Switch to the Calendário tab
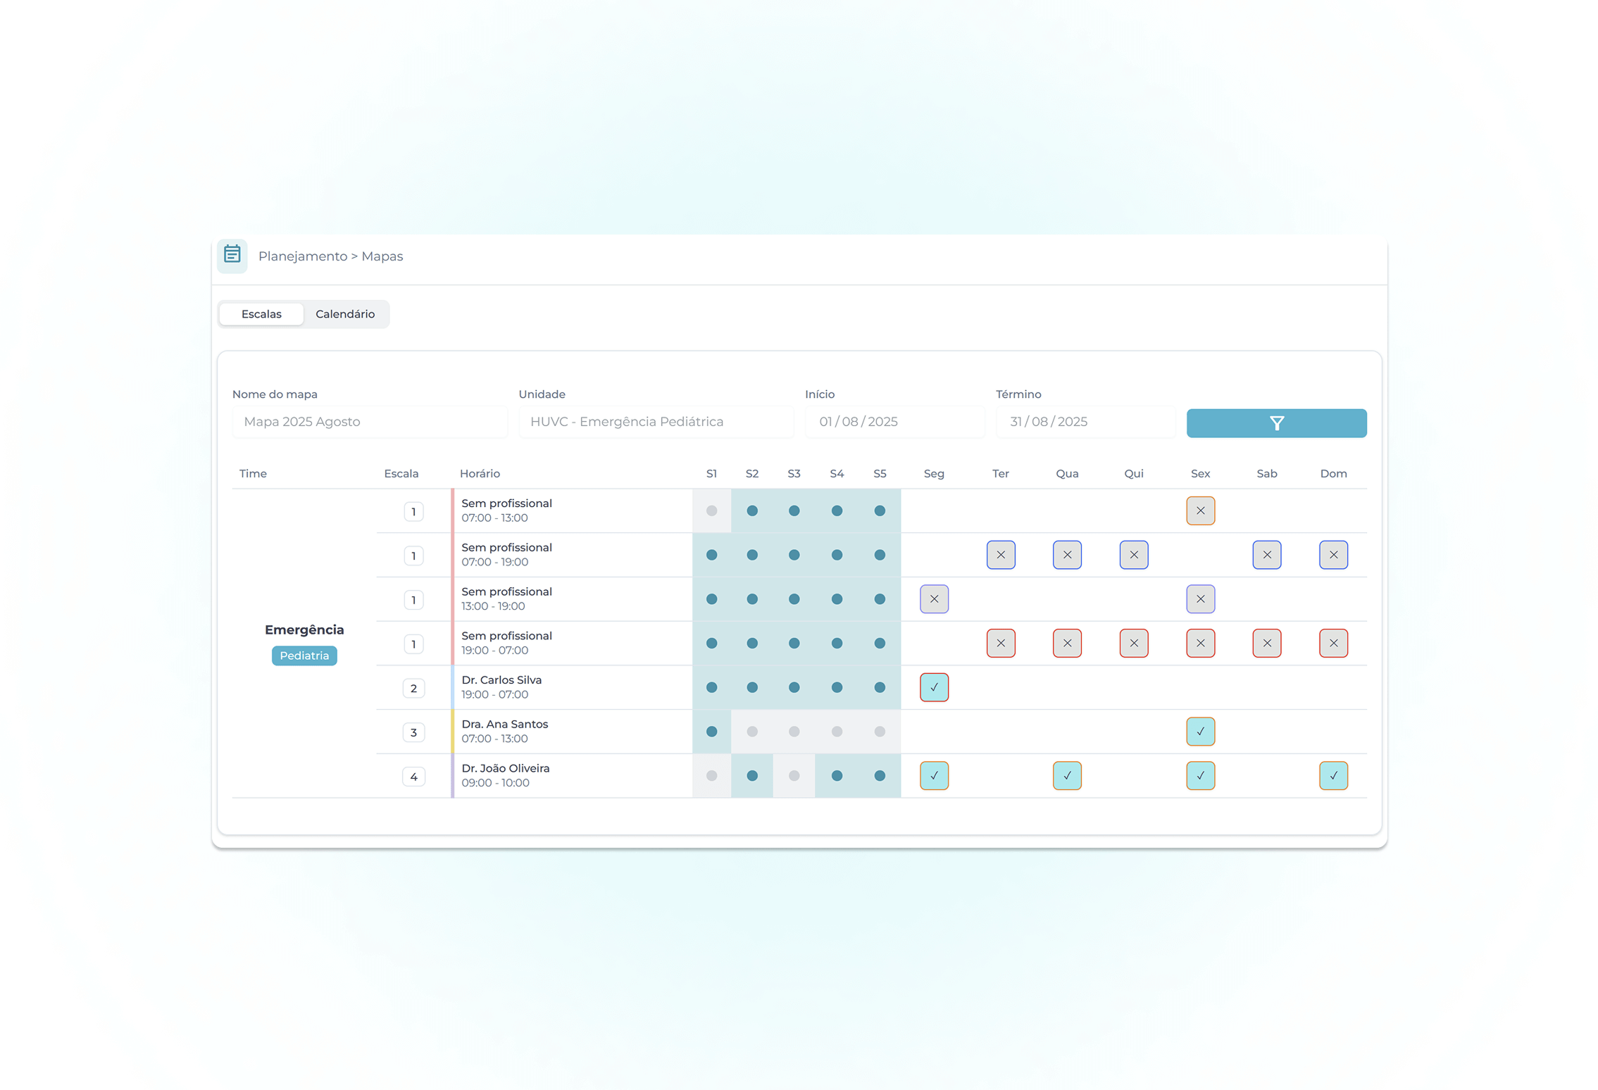The image size is (1598, 1090). click(x=344, y=314)
